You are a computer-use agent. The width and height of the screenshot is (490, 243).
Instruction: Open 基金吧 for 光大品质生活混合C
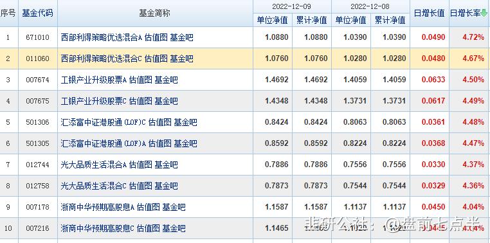tap(167, 186)
